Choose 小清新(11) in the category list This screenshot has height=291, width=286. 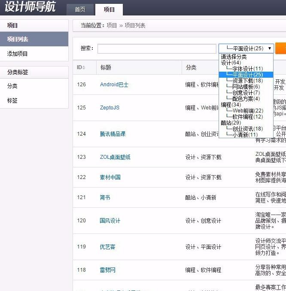246,135
